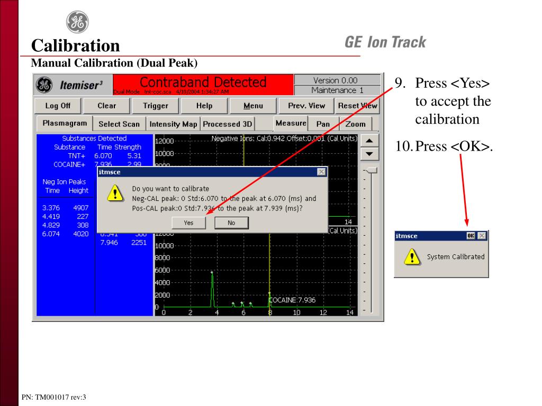Click the Negative Ions Cal header text
This screenshot has width=542, height=406.
pyautogui.click(x=284, y=139)
